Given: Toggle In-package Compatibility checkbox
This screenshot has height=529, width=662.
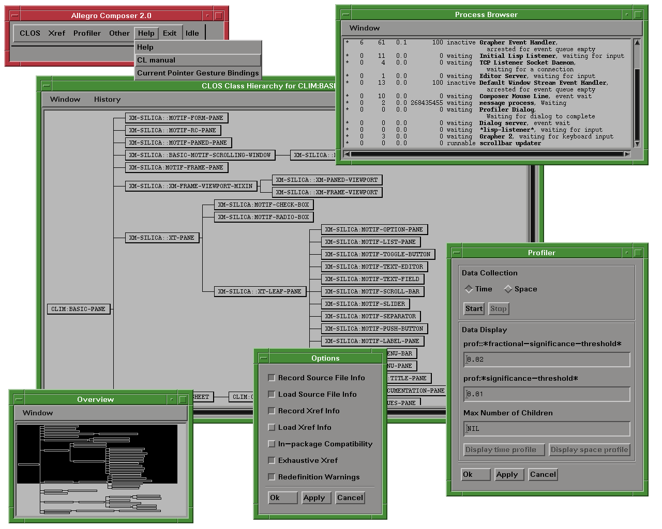Looking at the screenshot, I should (320, 444).
